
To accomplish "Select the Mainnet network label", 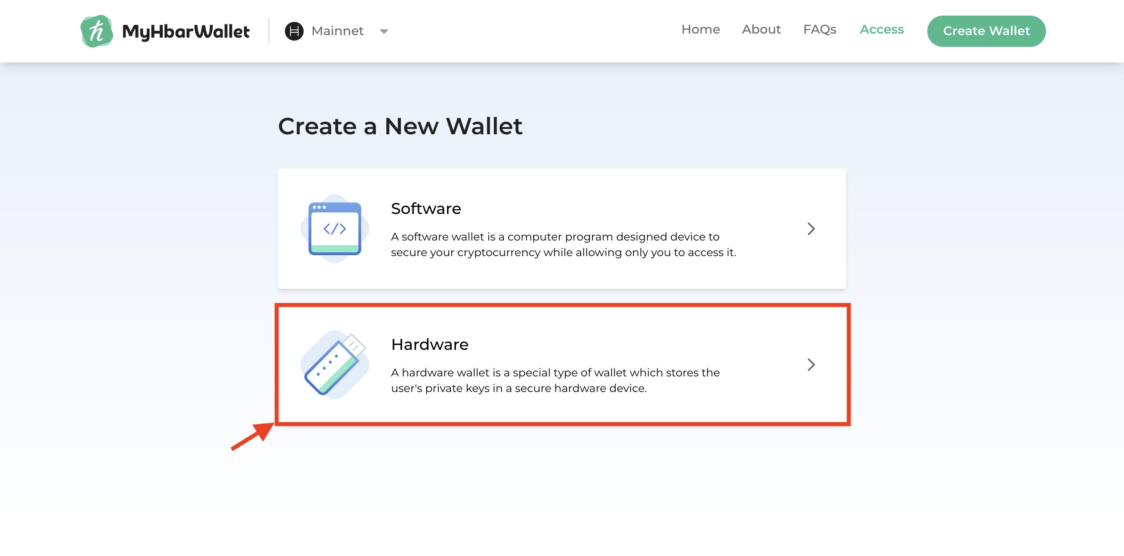I will [337, 31].
